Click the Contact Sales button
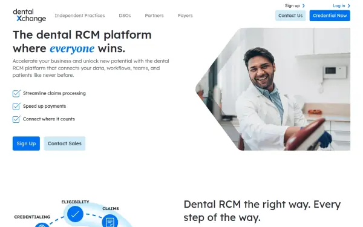Screen dimensions: 363x227 click(x=65, y=143)
